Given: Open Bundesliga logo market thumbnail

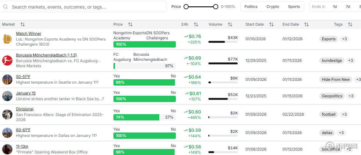Looking at the screenshot, I should click(7, 60).
